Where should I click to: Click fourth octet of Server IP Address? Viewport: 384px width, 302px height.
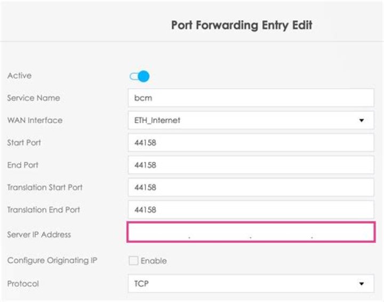pos(342,233)
